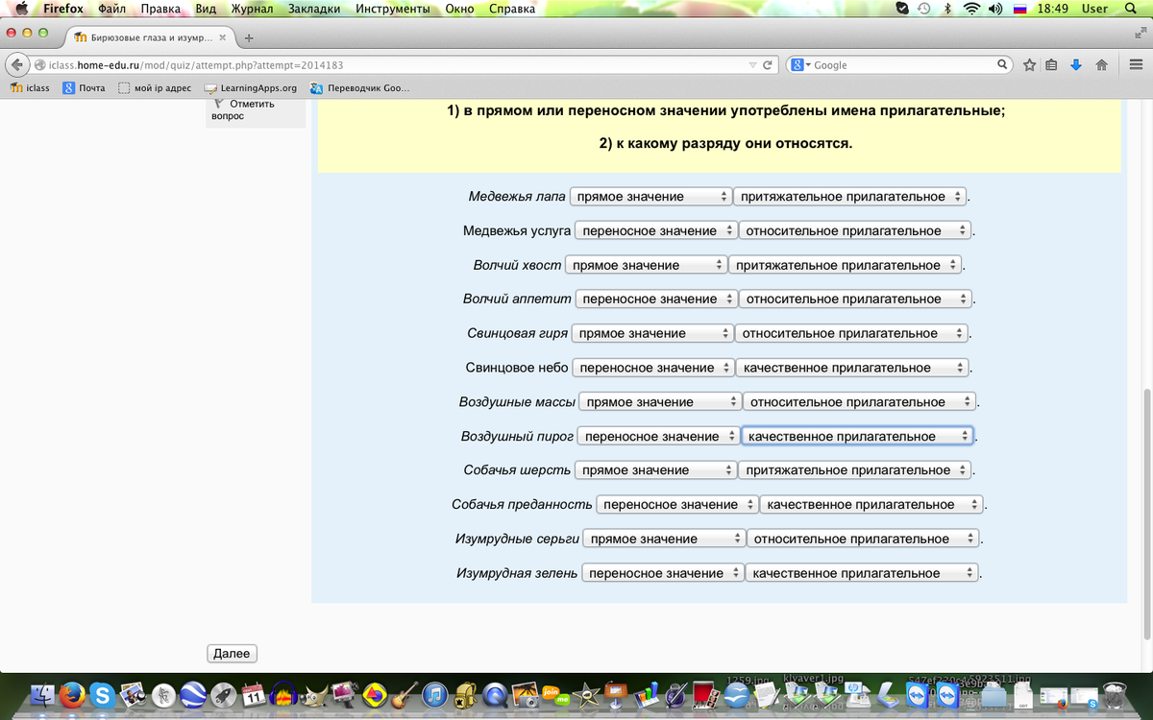
Task: Open Finder from the Dock
Action: pos(42,695)
